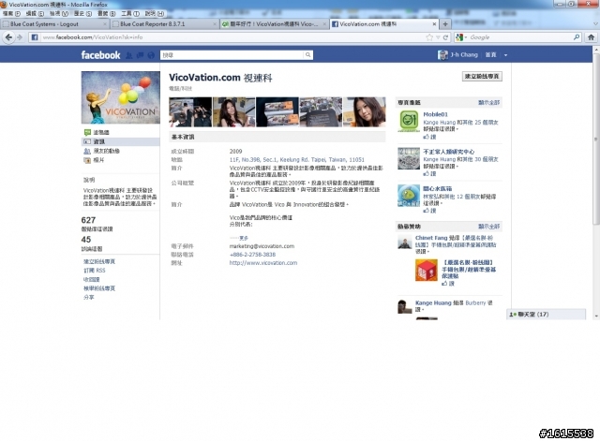
Task: Switch to the third VicoVation Vico tab
Action: click(x=275, y=23)
